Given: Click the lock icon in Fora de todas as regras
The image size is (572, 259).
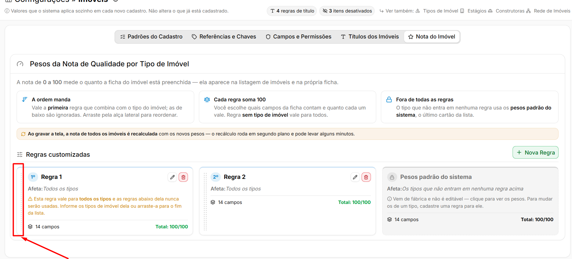Looking at the screenshot, I should click(389, 99).
